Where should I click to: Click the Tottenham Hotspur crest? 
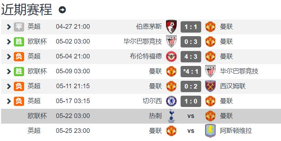click(171, 116)
